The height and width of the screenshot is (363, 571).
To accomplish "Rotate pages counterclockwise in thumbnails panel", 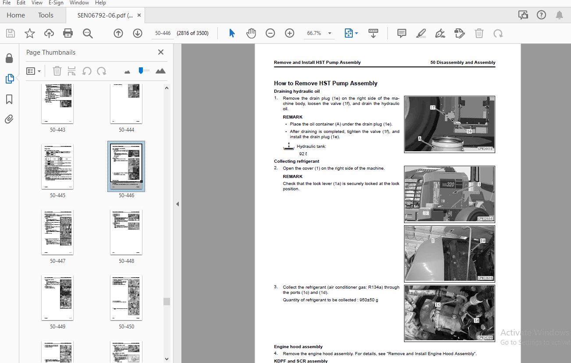I will [87, 71].
